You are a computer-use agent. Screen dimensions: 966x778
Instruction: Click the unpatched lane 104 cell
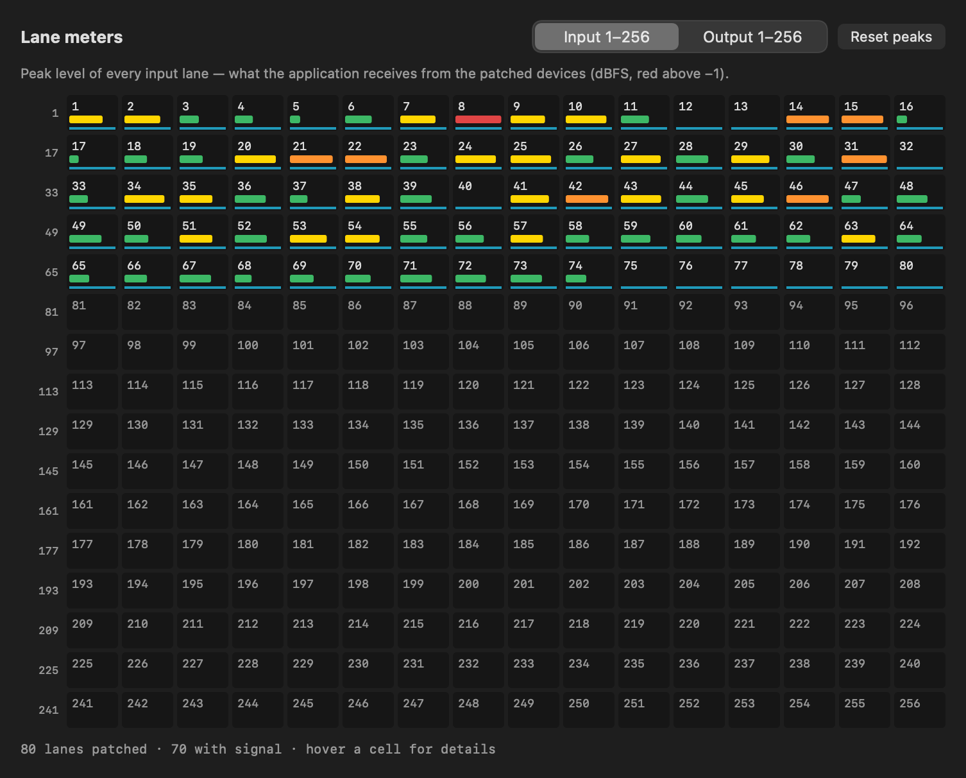[479, 352]
